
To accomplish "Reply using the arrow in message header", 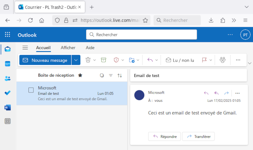I will pos(206,93).
